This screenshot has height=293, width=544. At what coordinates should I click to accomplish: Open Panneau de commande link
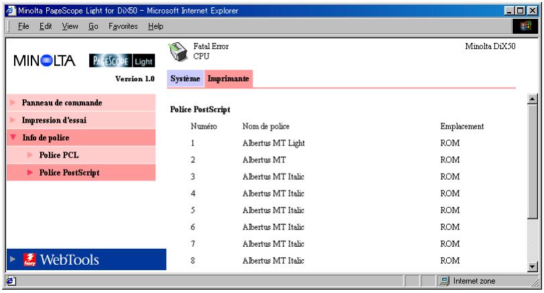click(62, 103)
